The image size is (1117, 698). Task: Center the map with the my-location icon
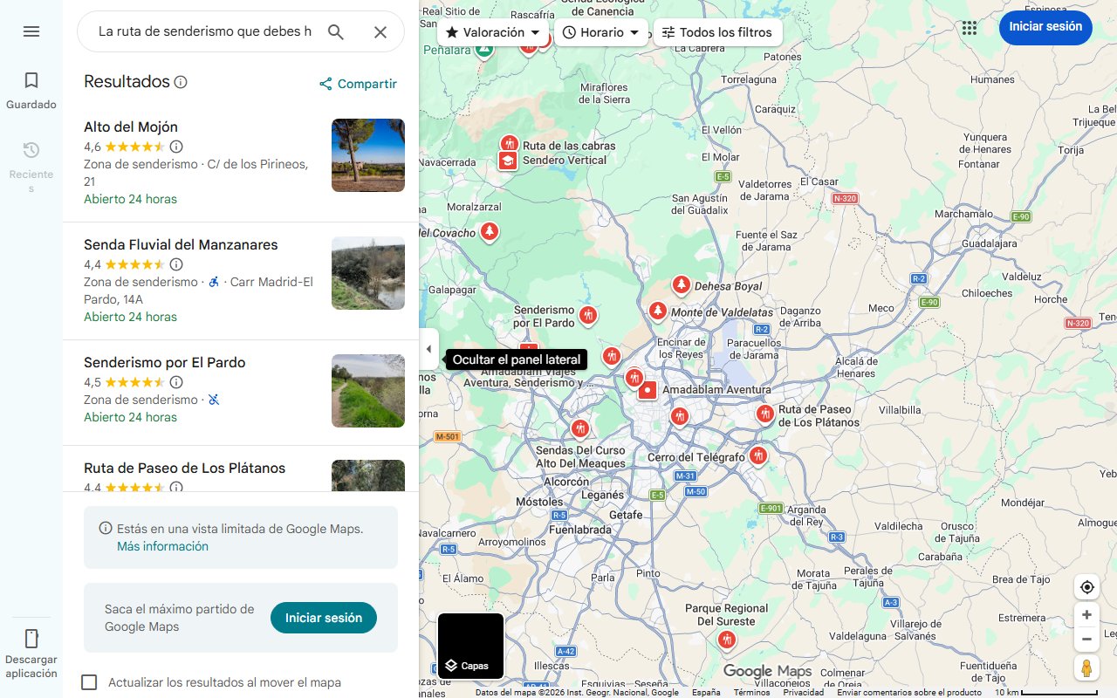pos(1086,587)
